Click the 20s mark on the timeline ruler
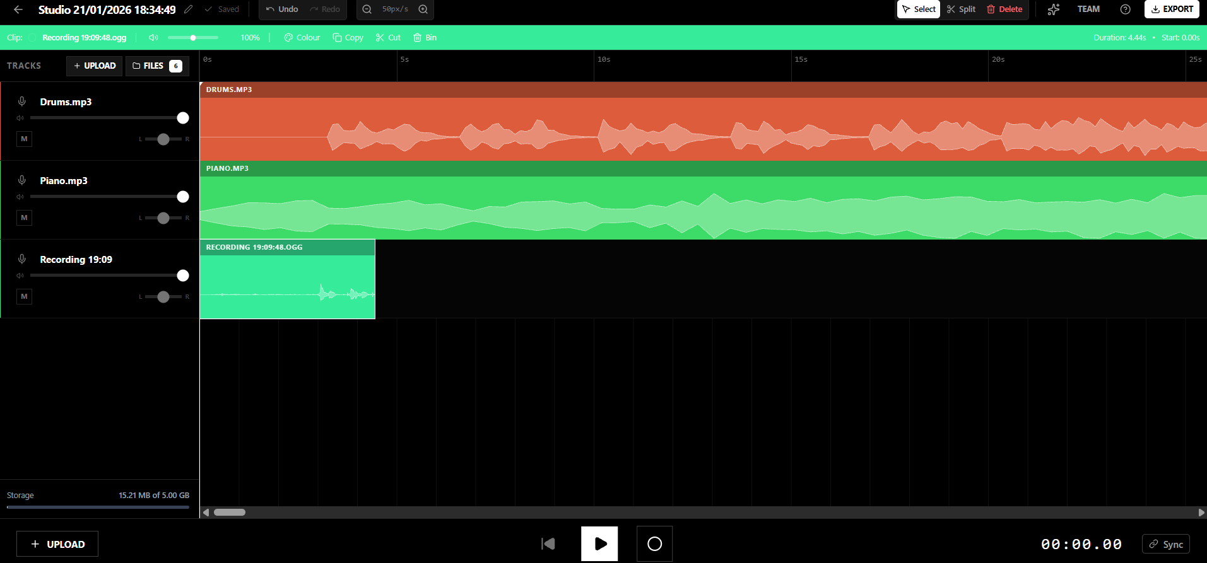Image resolution: width=1207 pixels, height=563 pixels. pyautogui.click(x=998, y=59)
